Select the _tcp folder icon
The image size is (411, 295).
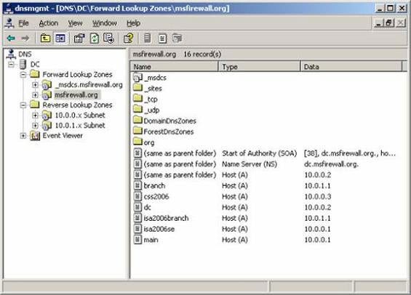tap(137, 99)
